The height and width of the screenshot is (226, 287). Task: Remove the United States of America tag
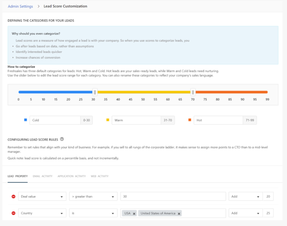point(179,214)
